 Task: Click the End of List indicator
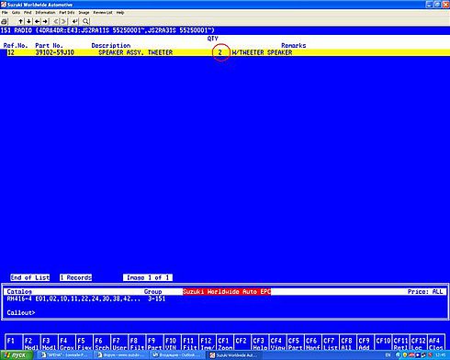29,277
